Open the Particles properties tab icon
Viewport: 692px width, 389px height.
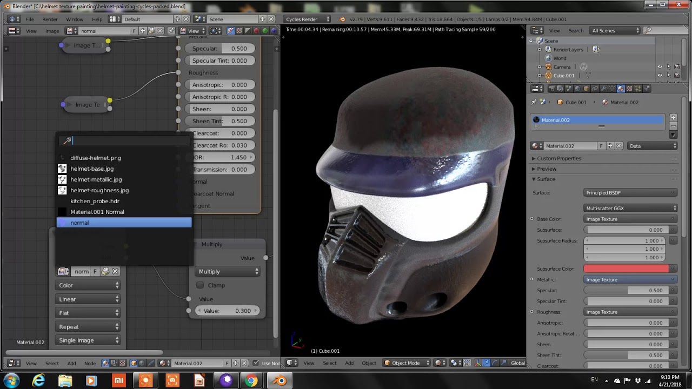coord(638,89)
